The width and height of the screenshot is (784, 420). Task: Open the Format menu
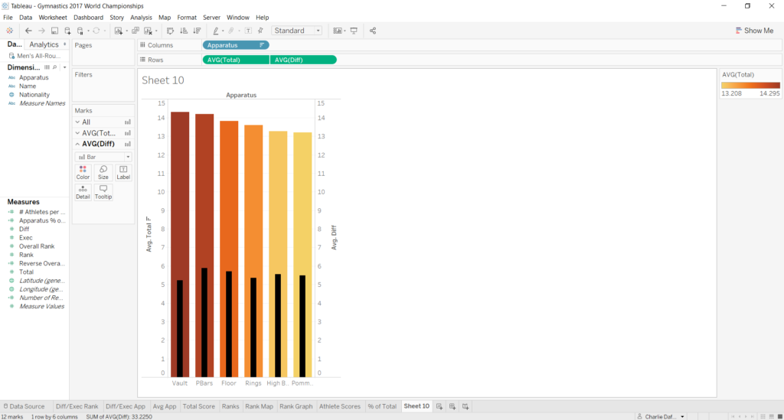[x=187, y=18]
